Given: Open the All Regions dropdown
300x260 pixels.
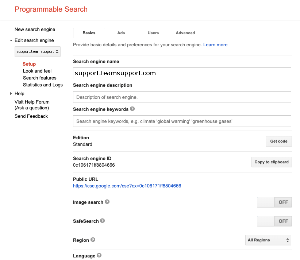Looking at the screenshot, I should 268,240.
